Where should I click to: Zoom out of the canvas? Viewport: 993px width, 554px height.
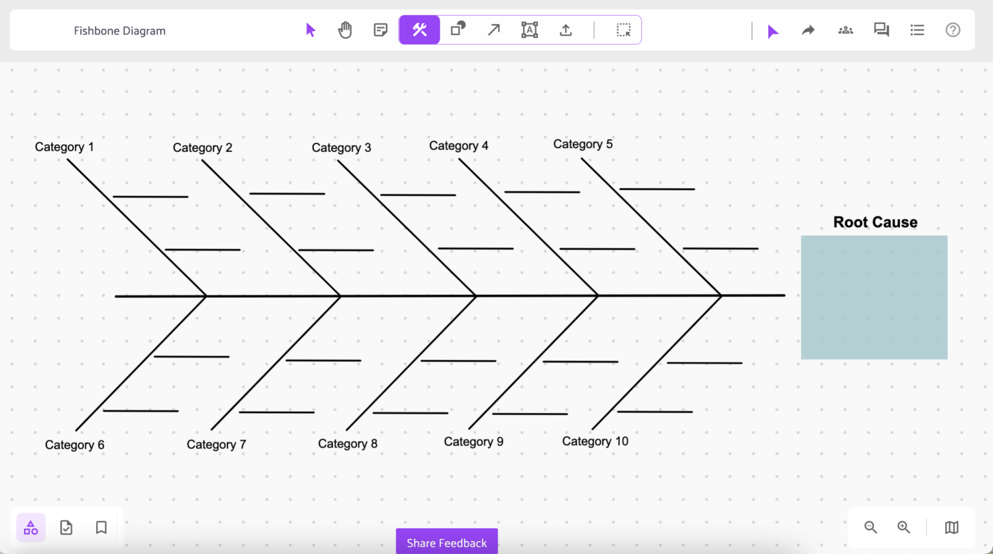click(x=870, y=527)
